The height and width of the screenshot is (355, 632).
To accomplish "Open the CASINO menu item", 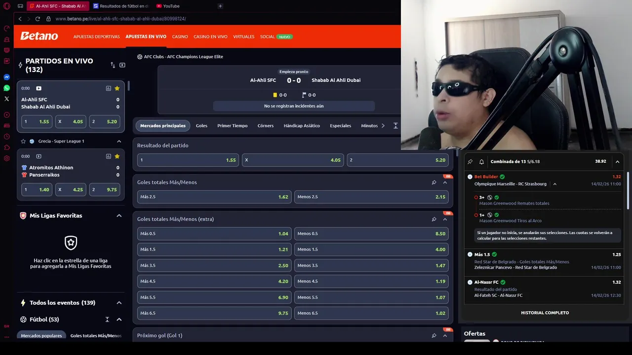I will [x=180, y=36].
